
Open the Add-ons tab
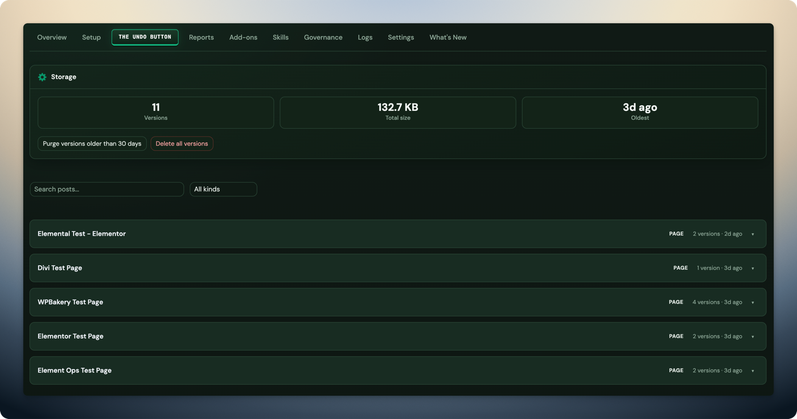pos(243,38)
